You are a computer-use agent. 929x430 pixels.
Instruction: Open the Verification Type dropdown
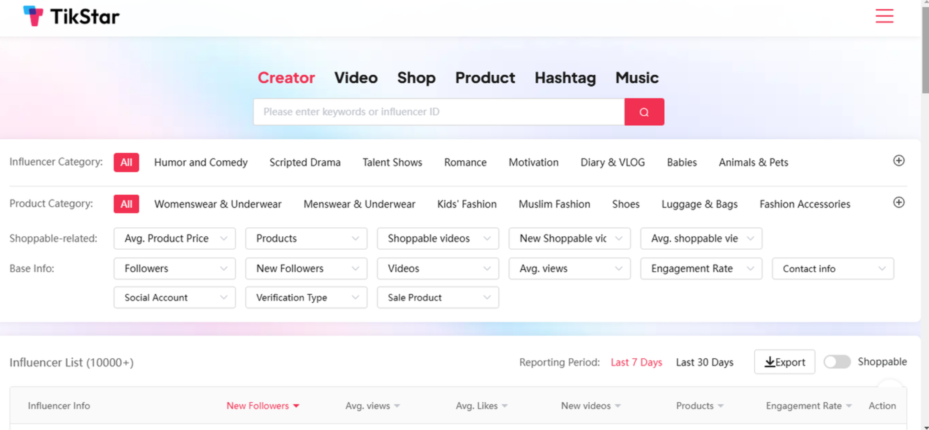tap(306, 297)
